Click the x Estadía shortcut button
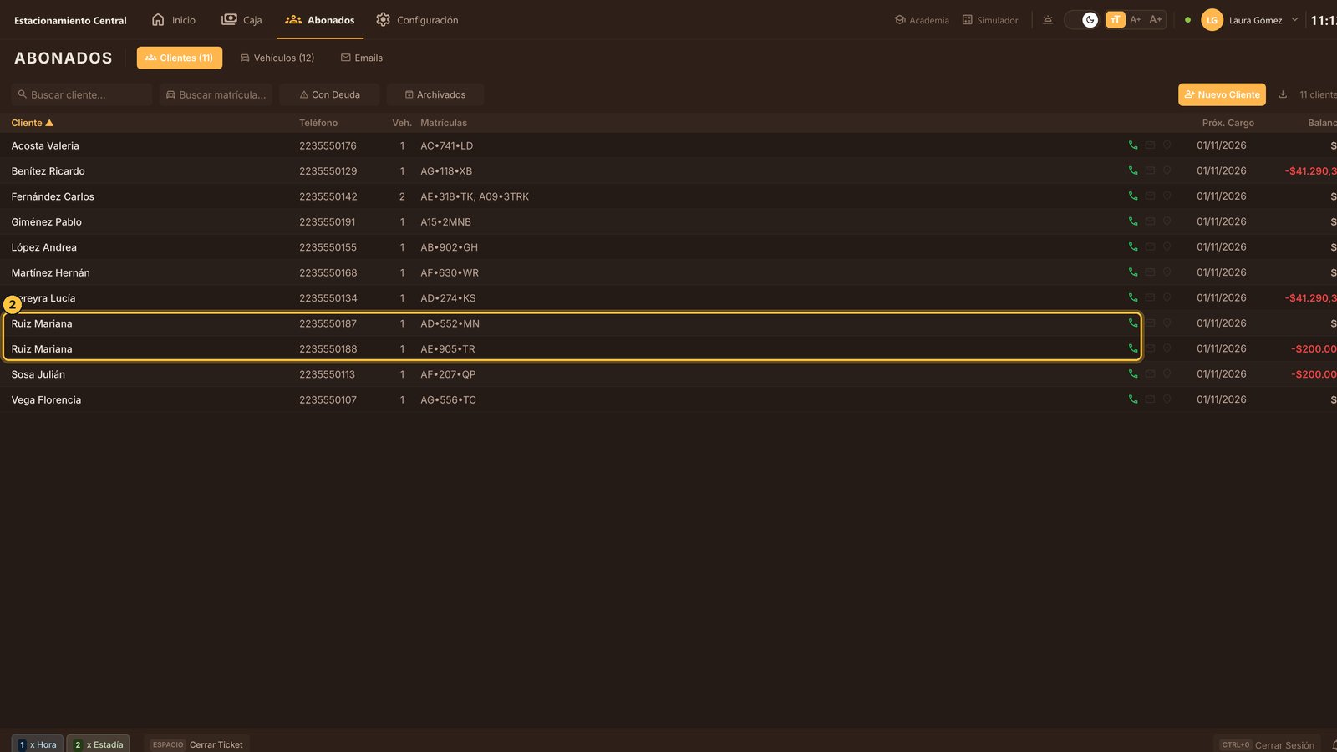The image size is (1337, 752). click(x=99, y=744)
